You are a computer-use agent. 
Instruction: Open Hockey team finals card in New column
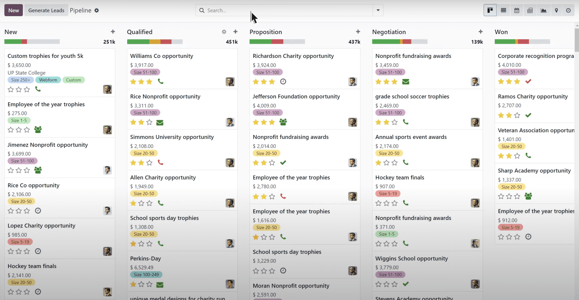tap(60, 279)
